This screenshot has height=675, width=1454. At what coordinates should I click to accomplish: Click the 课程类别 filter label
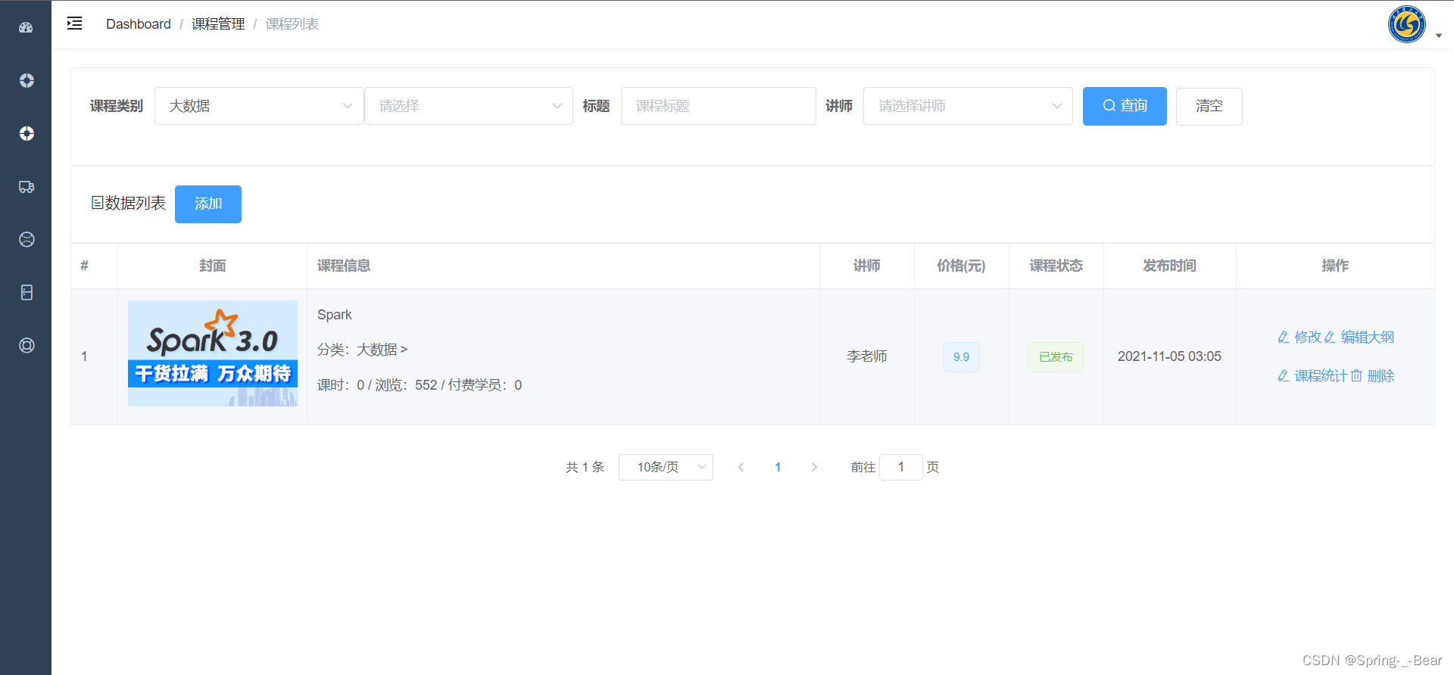point(117,106)
